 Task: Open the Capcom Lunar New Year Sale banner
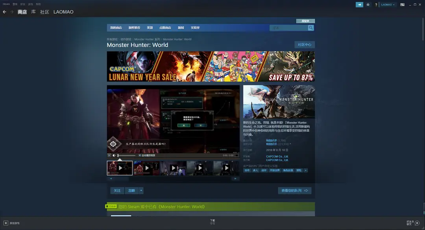211,66
